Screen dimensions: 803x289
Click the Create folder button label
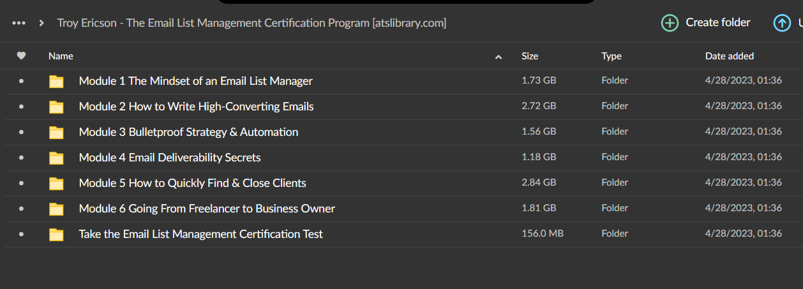point(718,23)
